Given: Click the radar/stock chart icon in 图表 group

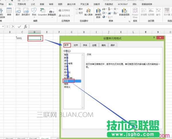Looking at the screenshot, I should (115, 9).
